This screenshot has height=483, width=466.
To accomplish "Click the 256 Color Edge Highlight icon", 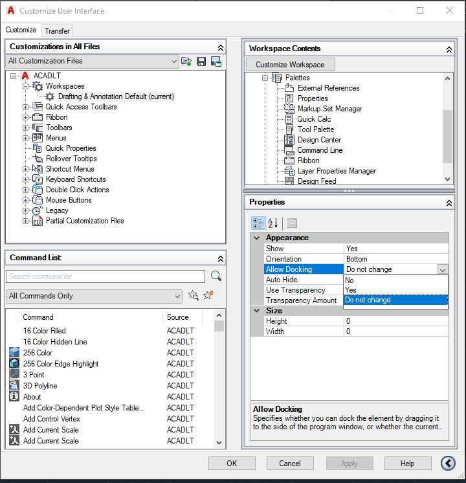I will tap(14, 363).
